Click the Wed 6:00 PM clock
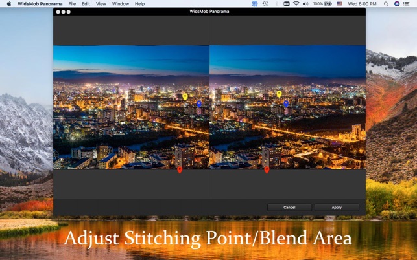Screen dimensions: 417x260 pos(362,4)
